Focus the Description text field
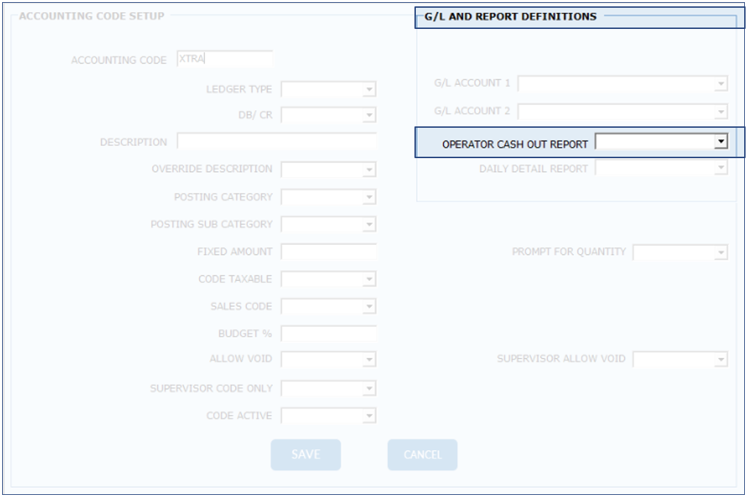The width and height of the screenshot is (747, 497). pyautogui.click(x=276, y=142)
